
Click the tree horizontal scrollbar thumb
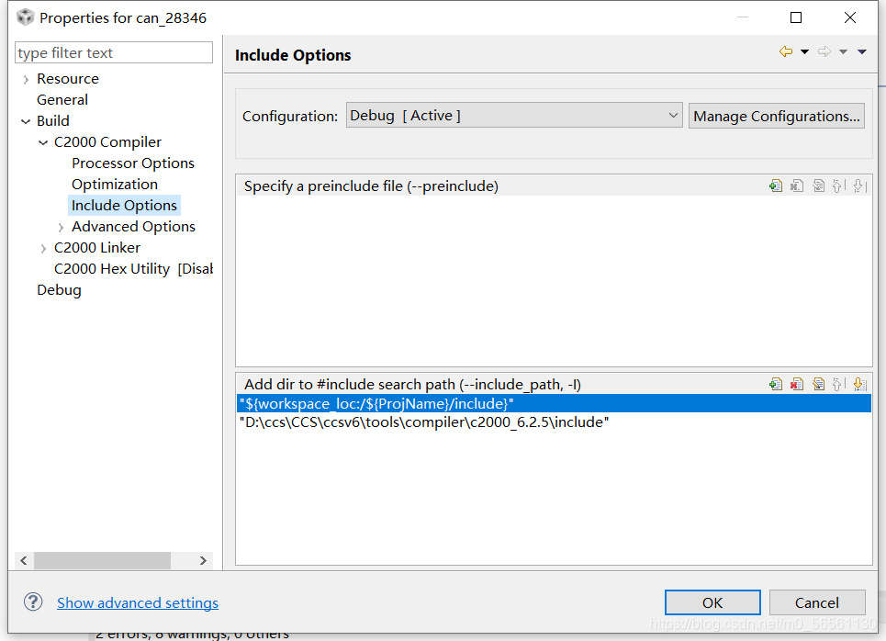(x=102, y=560)
